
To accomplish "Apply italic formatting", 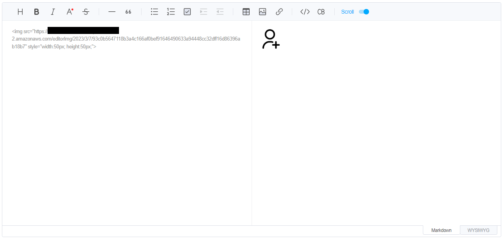I will 53,12.
